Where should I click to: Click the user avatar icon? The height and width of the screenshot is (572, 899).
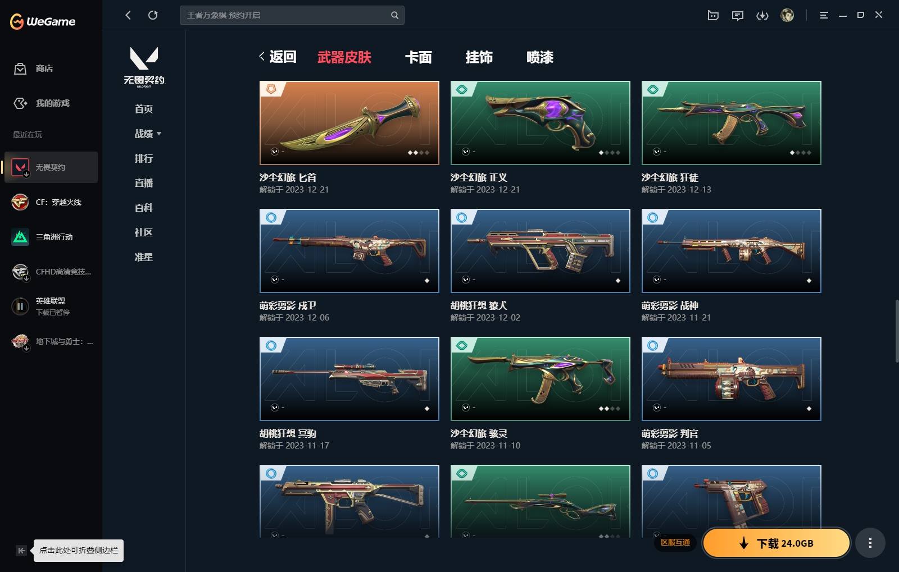tap(787, 15)
